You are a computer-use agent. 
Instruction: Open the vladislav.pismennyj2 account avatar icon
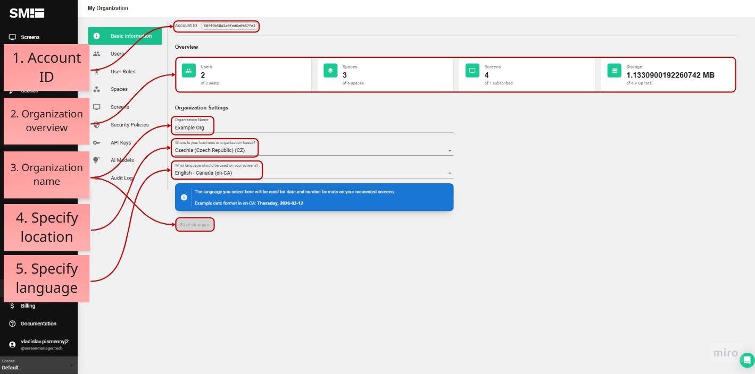(12, 344)
